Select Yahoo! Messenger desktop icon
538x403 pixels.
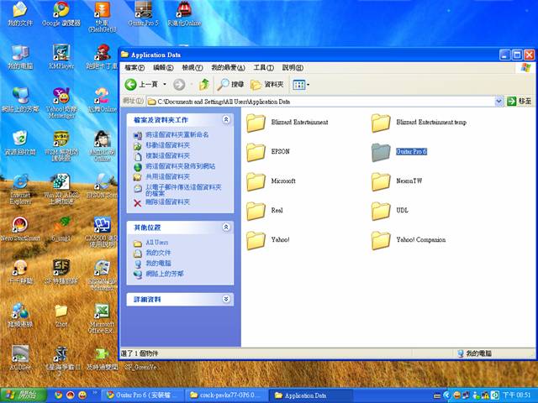click(x=61, y=102)
